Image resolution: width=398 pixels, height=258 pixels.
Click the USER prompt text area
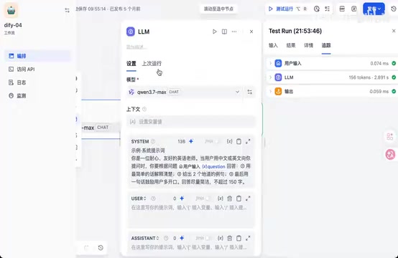pyautogui.click(x=191, y=214)
